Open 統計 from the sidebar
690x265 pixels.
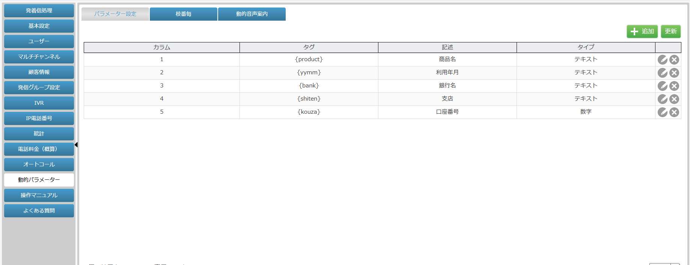click(39, 134)
